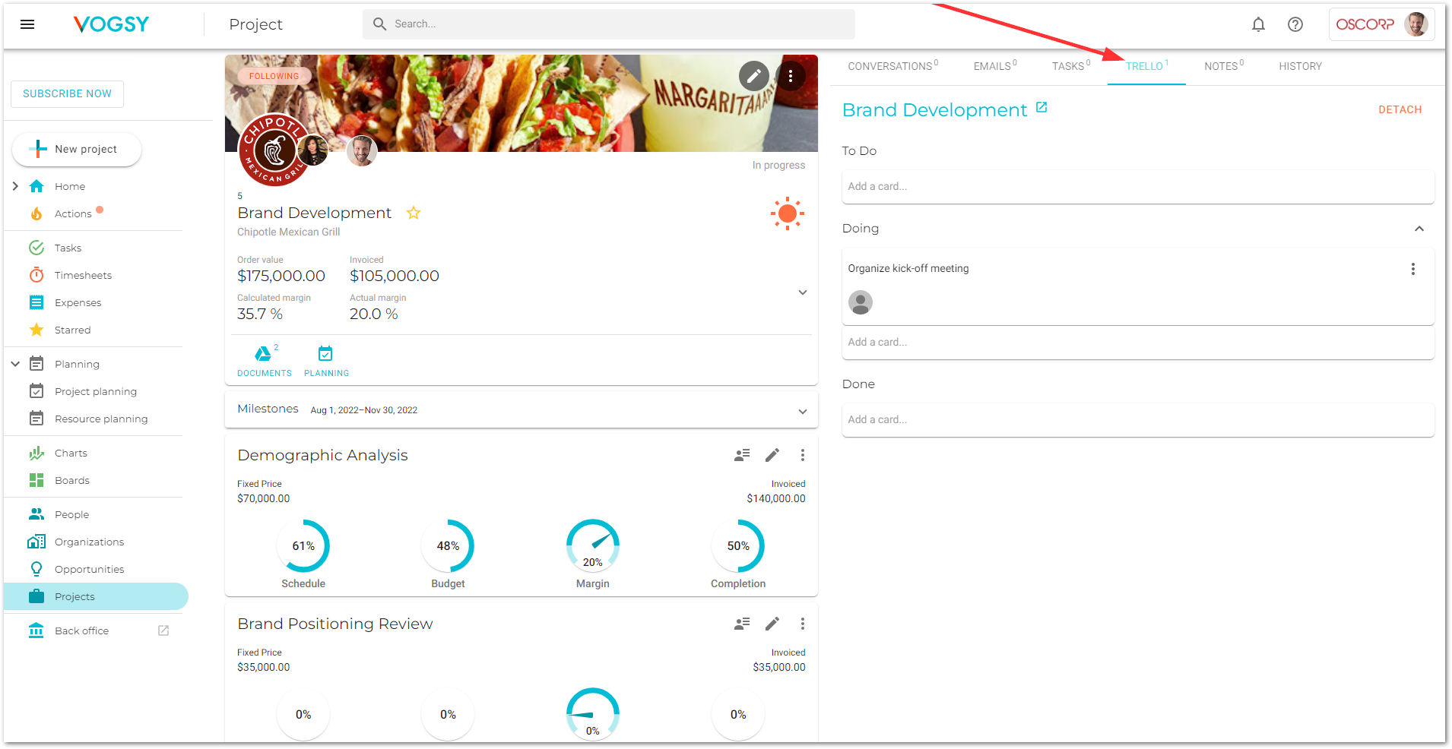
Task: Click the Chipotle organization logo
Action: [274, 150]
